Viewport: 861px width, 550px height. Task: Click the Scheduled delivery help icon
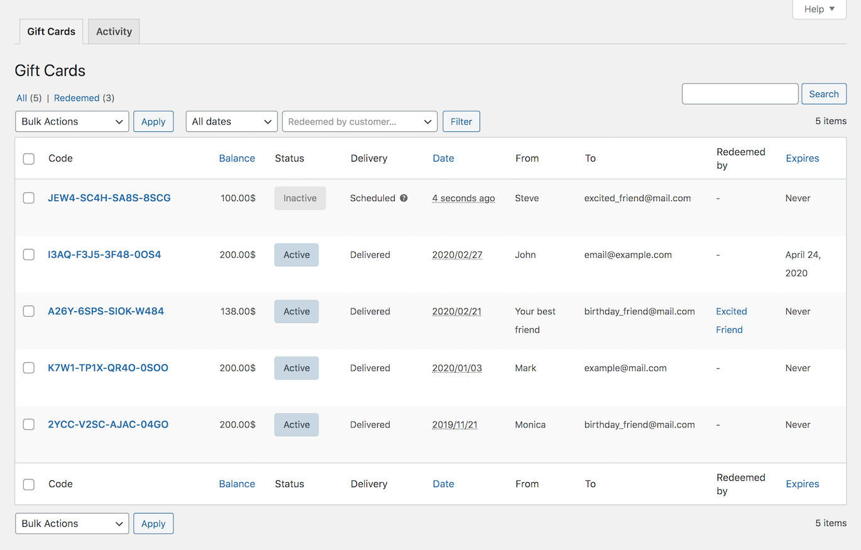403,198
